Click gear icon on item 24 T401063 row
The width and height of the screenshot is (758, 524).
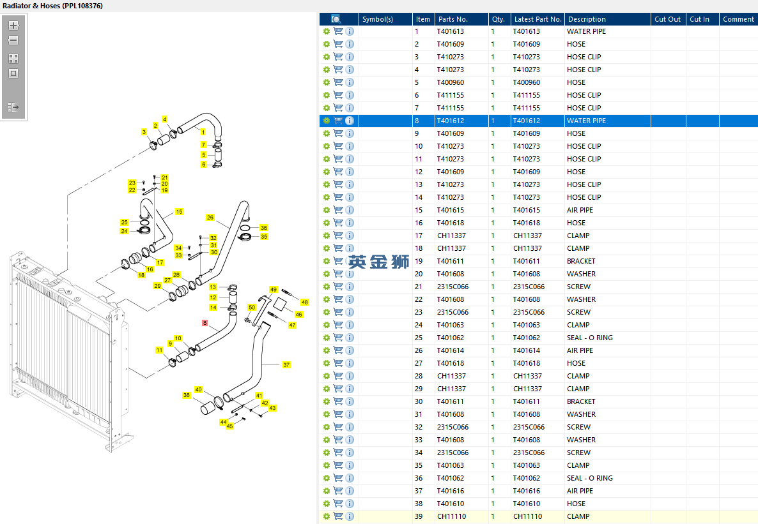click(x=327, y=325)
